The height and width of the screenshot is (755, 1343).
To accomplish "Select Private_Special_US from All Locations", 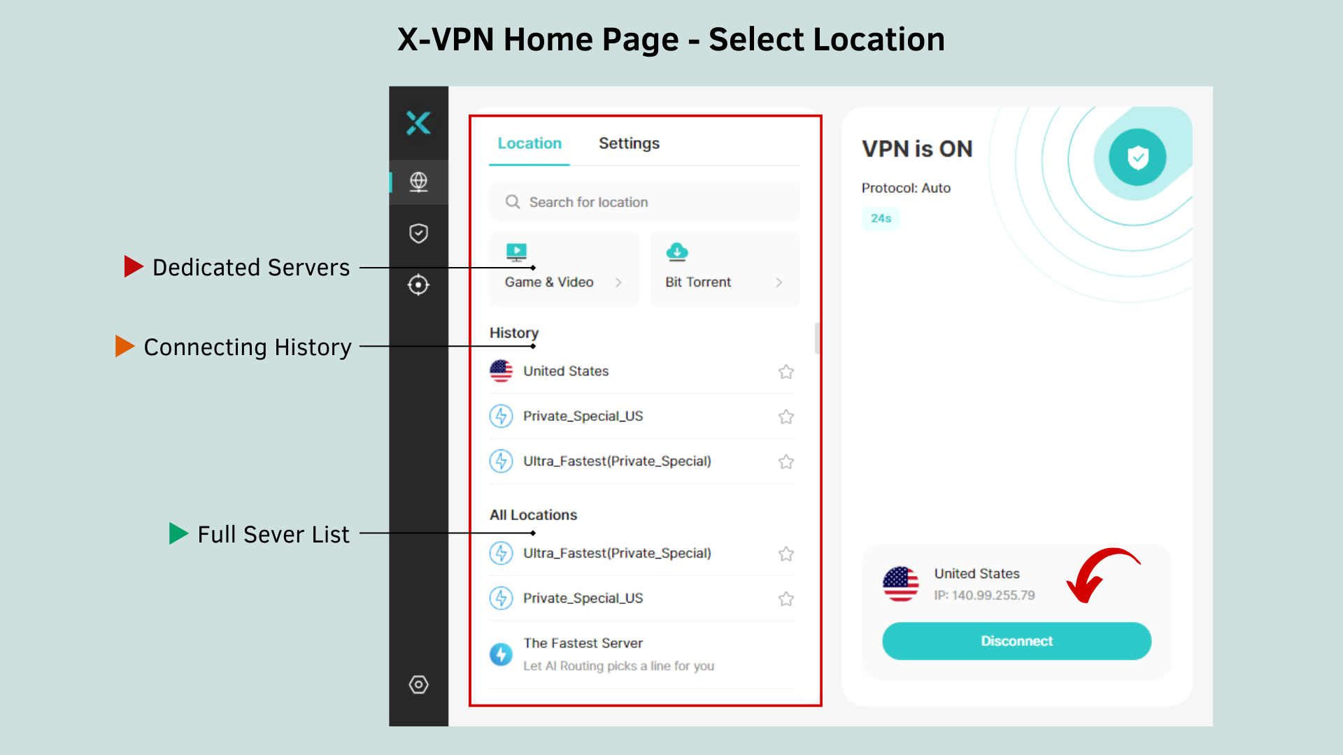I will (583, 598).
